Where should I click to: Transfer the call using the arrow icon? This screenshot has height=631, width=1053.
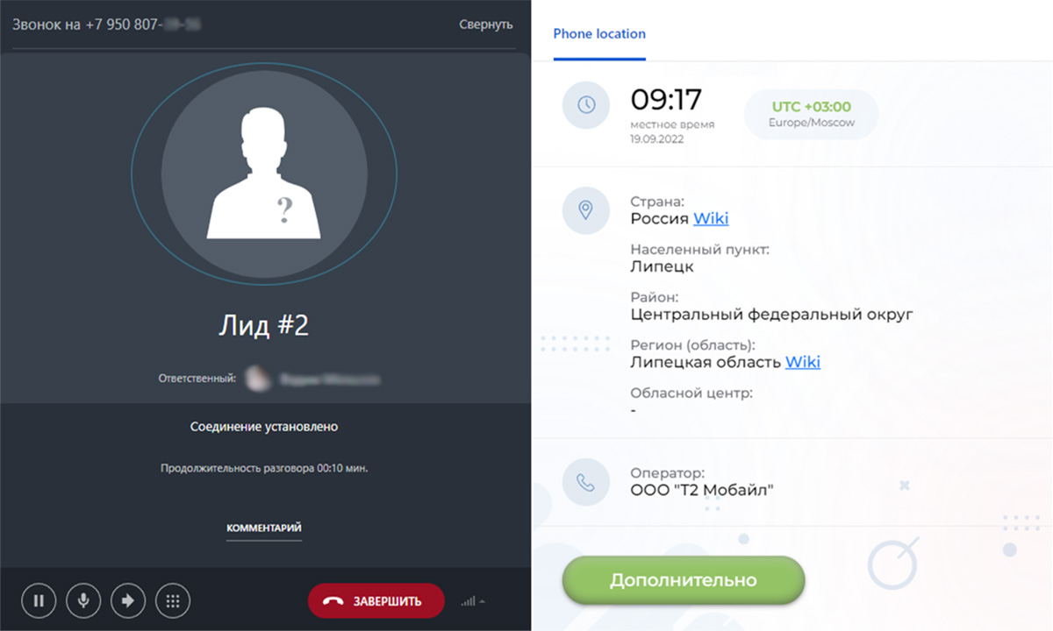point(128,601)
